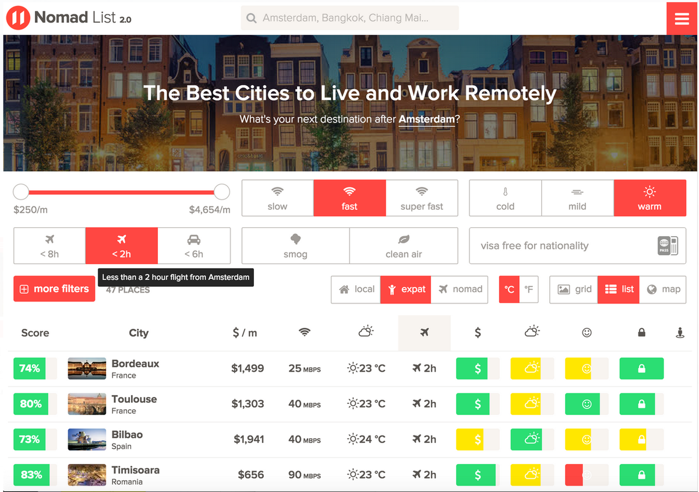Viewport: 699px width, 492px height.
Task: Sort by Score column header
Action: [35, 333]
